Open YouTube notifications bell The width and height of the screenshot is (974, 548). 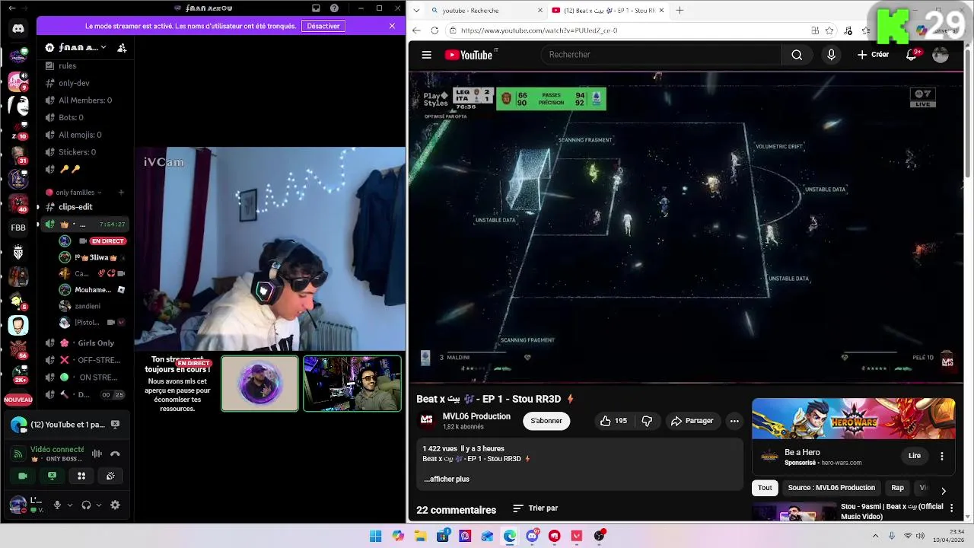(912, 55)
